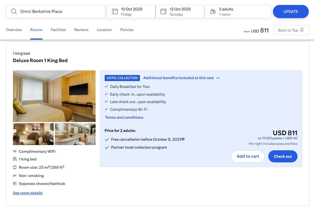Open the bathroom thumbnail photo

pyautogui.click(x=75, y=134)
